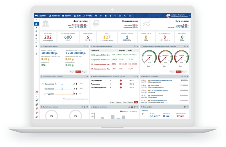Click the ruble icon in top navigation

(x=101, y=16)
